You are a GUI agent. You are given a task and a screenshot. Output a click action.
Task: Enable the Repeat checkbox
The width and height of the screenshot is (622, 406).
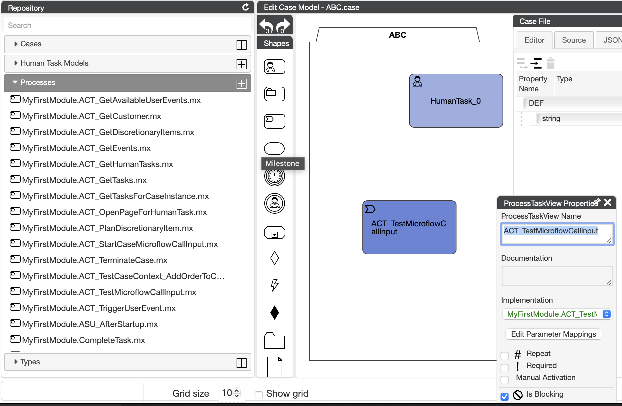click(505, 356)
